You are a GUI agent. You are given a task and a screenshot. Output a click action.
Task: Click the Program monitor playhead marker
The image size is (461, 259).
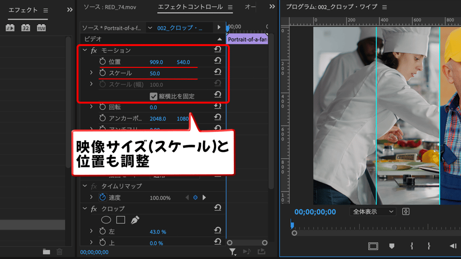[x=292, y=225]
